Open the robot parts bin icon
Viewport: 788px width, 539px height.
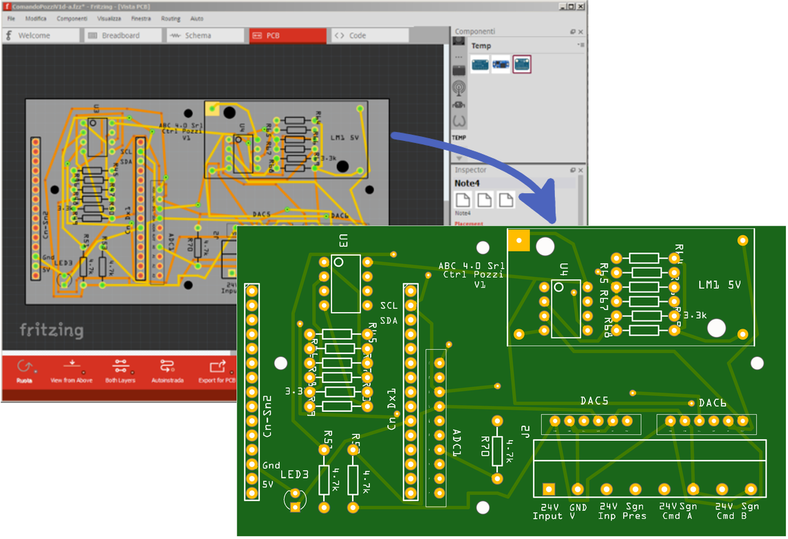[x=459, y=104]
